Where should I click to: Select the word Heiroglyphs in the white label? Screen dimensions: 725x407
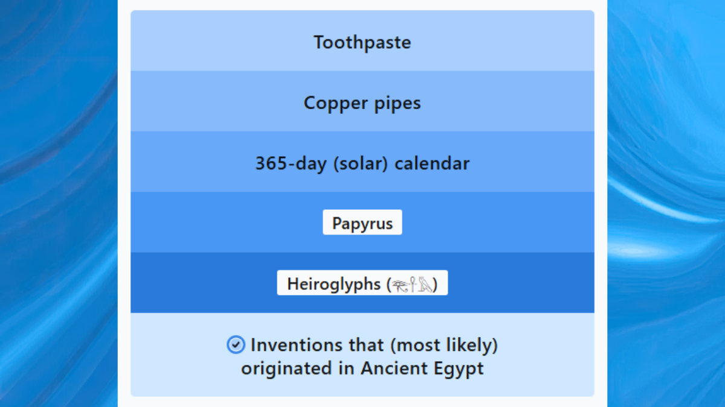(334, 283)
